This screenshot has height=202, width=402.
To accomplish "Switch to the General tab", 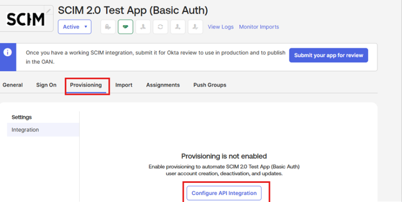I will (x=12, y=85).
